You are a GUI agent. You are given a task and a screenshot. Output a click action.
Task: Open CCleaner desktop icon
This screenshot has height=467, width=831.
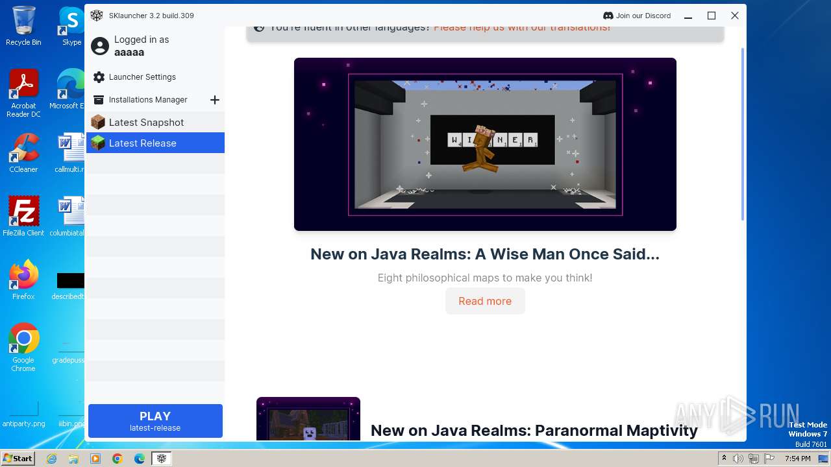23,153
